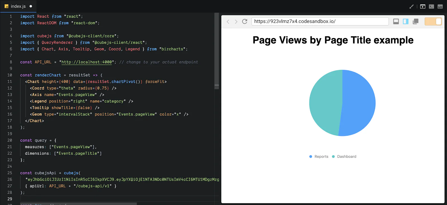Toggle the Dashboard legend item
This screenshot has height=205, width=447.
[x=344, y=157]
